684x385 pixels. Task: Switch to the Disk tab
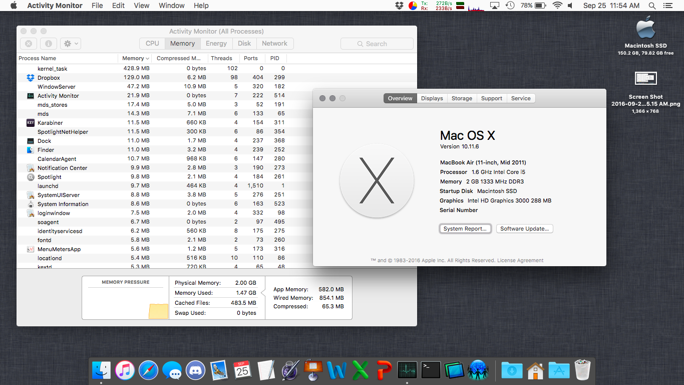(x=244, y=44)
